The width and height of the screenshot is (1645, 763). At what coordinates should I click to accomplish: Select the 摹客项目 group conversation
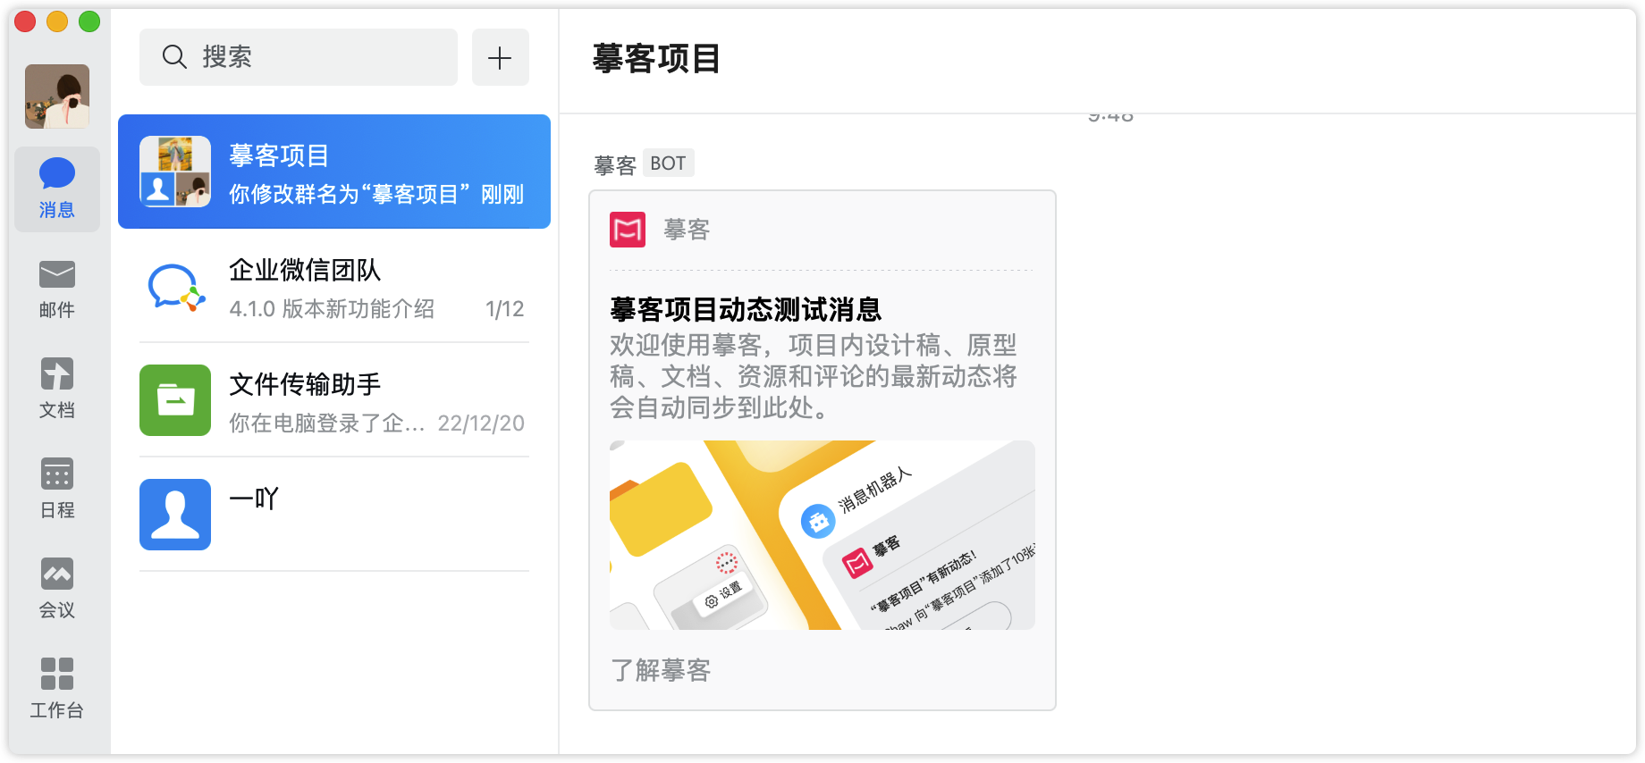334,172
